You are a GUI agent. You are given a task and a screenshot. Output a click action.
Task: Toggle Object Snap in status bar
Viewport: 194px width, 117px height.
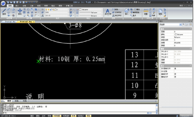tap(57, 116)
